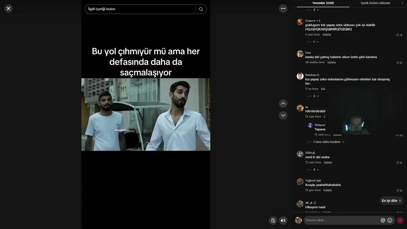Go to the next video with down arrow
Image resolution: width=407 pixels, height=229 pixels.
point(283,115)
